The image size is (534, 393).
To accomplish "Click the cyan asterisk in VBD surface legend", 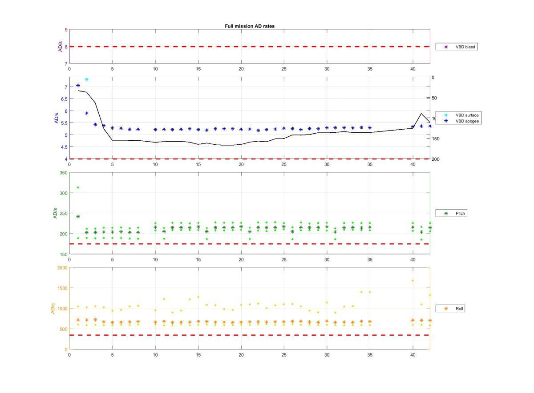I will pos(446,115).
